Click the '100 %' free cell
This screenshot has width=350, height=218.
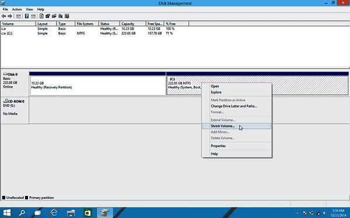pyautogui.click(x=170, y=28)
